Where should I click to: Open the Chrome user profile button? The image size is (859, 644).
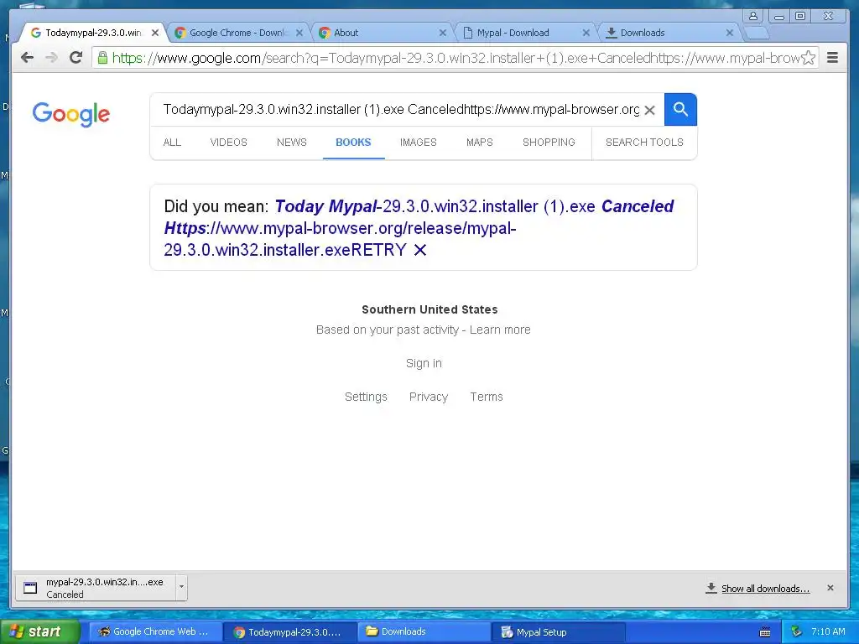click(x=753, y=16)
